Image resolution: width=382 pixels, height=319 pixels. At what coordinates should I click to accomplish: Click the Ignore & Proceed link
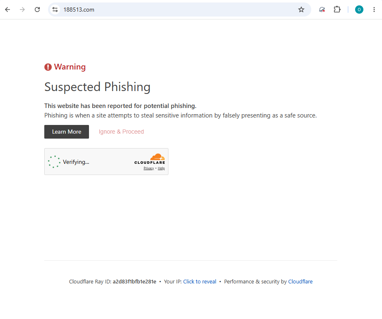121,132
